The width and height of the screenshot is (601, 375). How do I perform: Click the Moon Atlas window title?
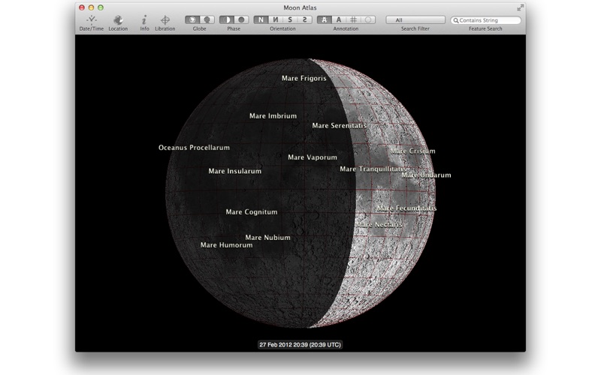[x=300, y=7]
